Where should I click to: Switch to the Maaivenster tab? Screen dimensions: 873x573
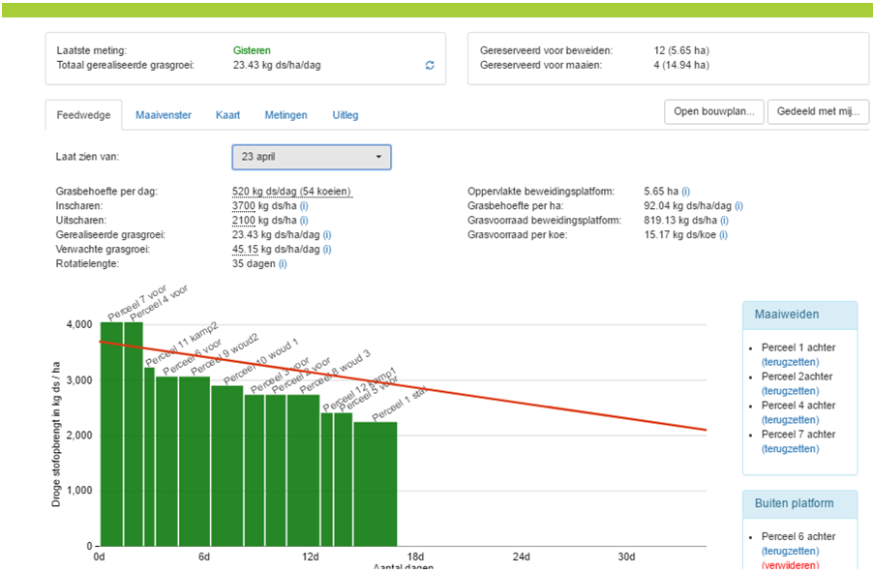[x=162, y=115]
